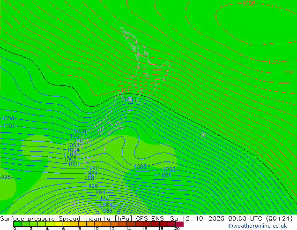Click the '(00+24)' forecast hour text
297x230 pixels.
tap(279, 219)
